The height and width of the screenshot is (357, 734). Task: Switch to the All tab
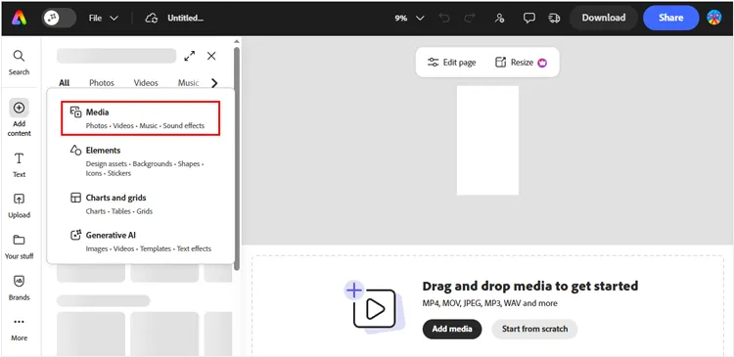65,83
